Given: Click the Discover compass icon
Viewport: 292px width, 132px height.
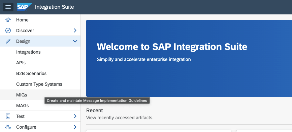Looking at the screenshot, I should [x=8, y=30].
